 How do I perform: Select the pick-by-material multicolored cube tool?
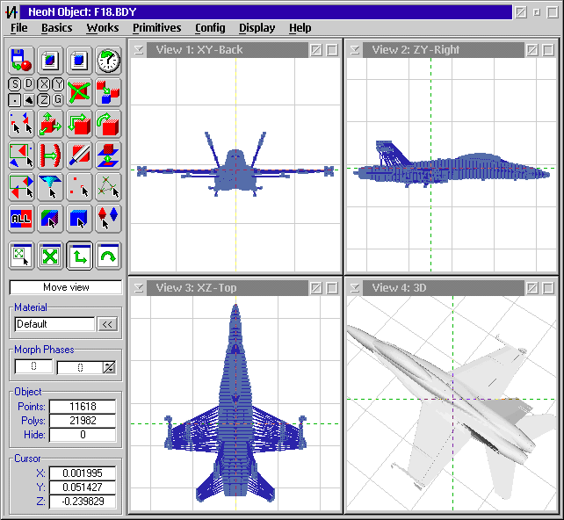(50, 219)
